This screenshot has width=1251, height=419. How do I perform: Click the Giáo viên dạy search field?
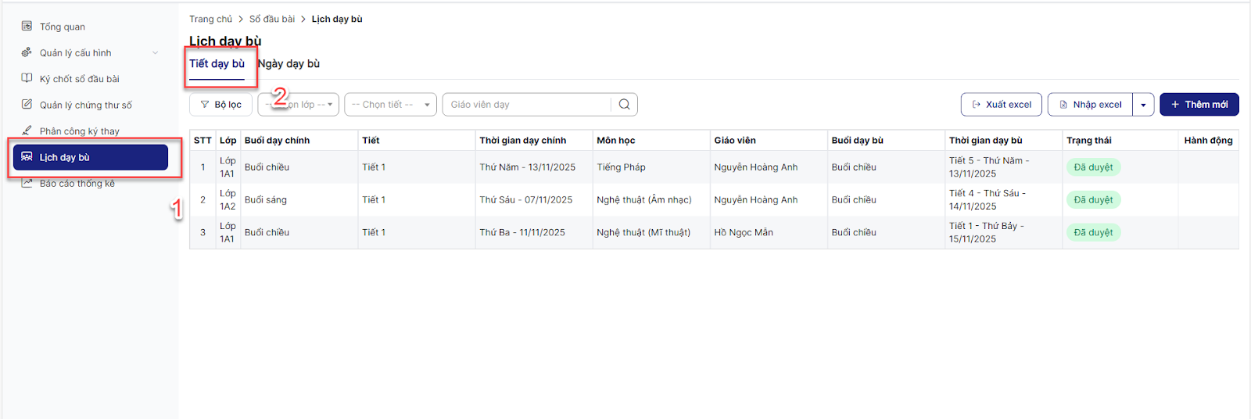(528, 105)
